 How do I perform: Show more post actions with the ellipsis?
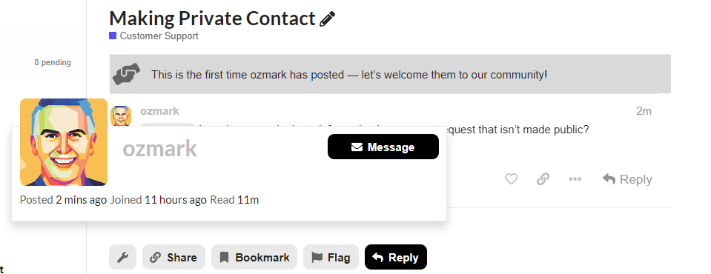[575, 179]
